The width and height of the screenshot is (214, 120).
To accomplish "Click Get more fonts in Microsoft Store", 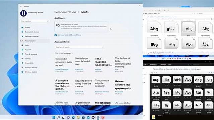I will pyautogui.click(x=69, y=35).
